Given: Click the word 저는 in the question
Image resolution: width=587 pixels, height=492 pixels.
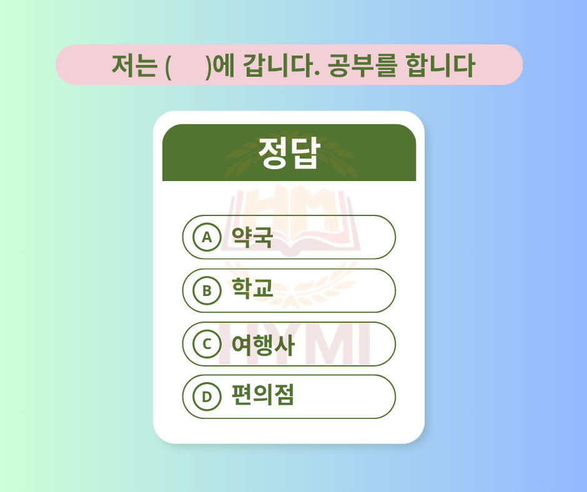Looking at the screenshot, I should [134, 66].
